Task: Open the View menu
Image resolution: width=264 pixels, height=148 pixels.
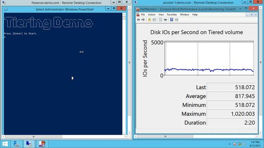Action: 161,15
